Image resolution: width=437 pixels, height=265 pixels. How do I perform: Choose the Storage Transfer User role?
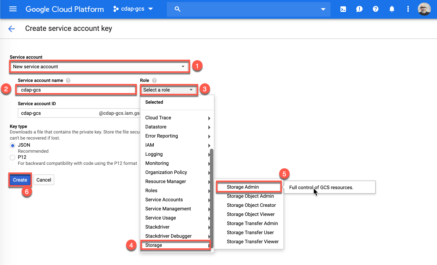tap(249, 233)
